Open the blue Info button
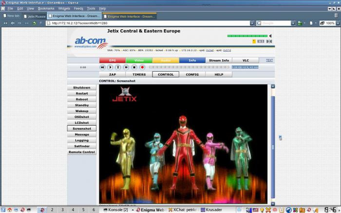This screenshot has width=341, height=213. pos(192,60)
